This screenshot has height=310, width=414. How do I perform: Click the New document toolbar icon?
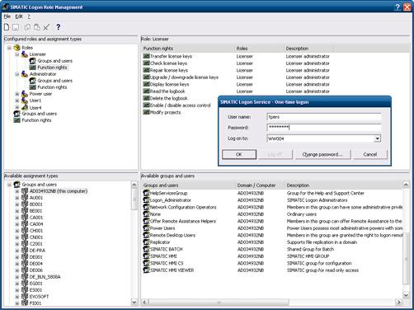(x=7, y=27)
